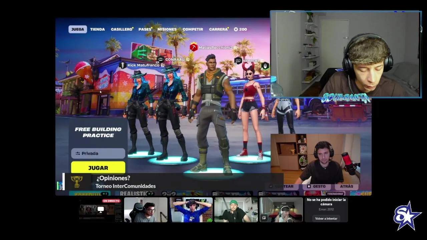Click Kick Matufranco banner icon
Image resolution: width=427 pixels, height=240 pixels.
click(x=122, y=65)
